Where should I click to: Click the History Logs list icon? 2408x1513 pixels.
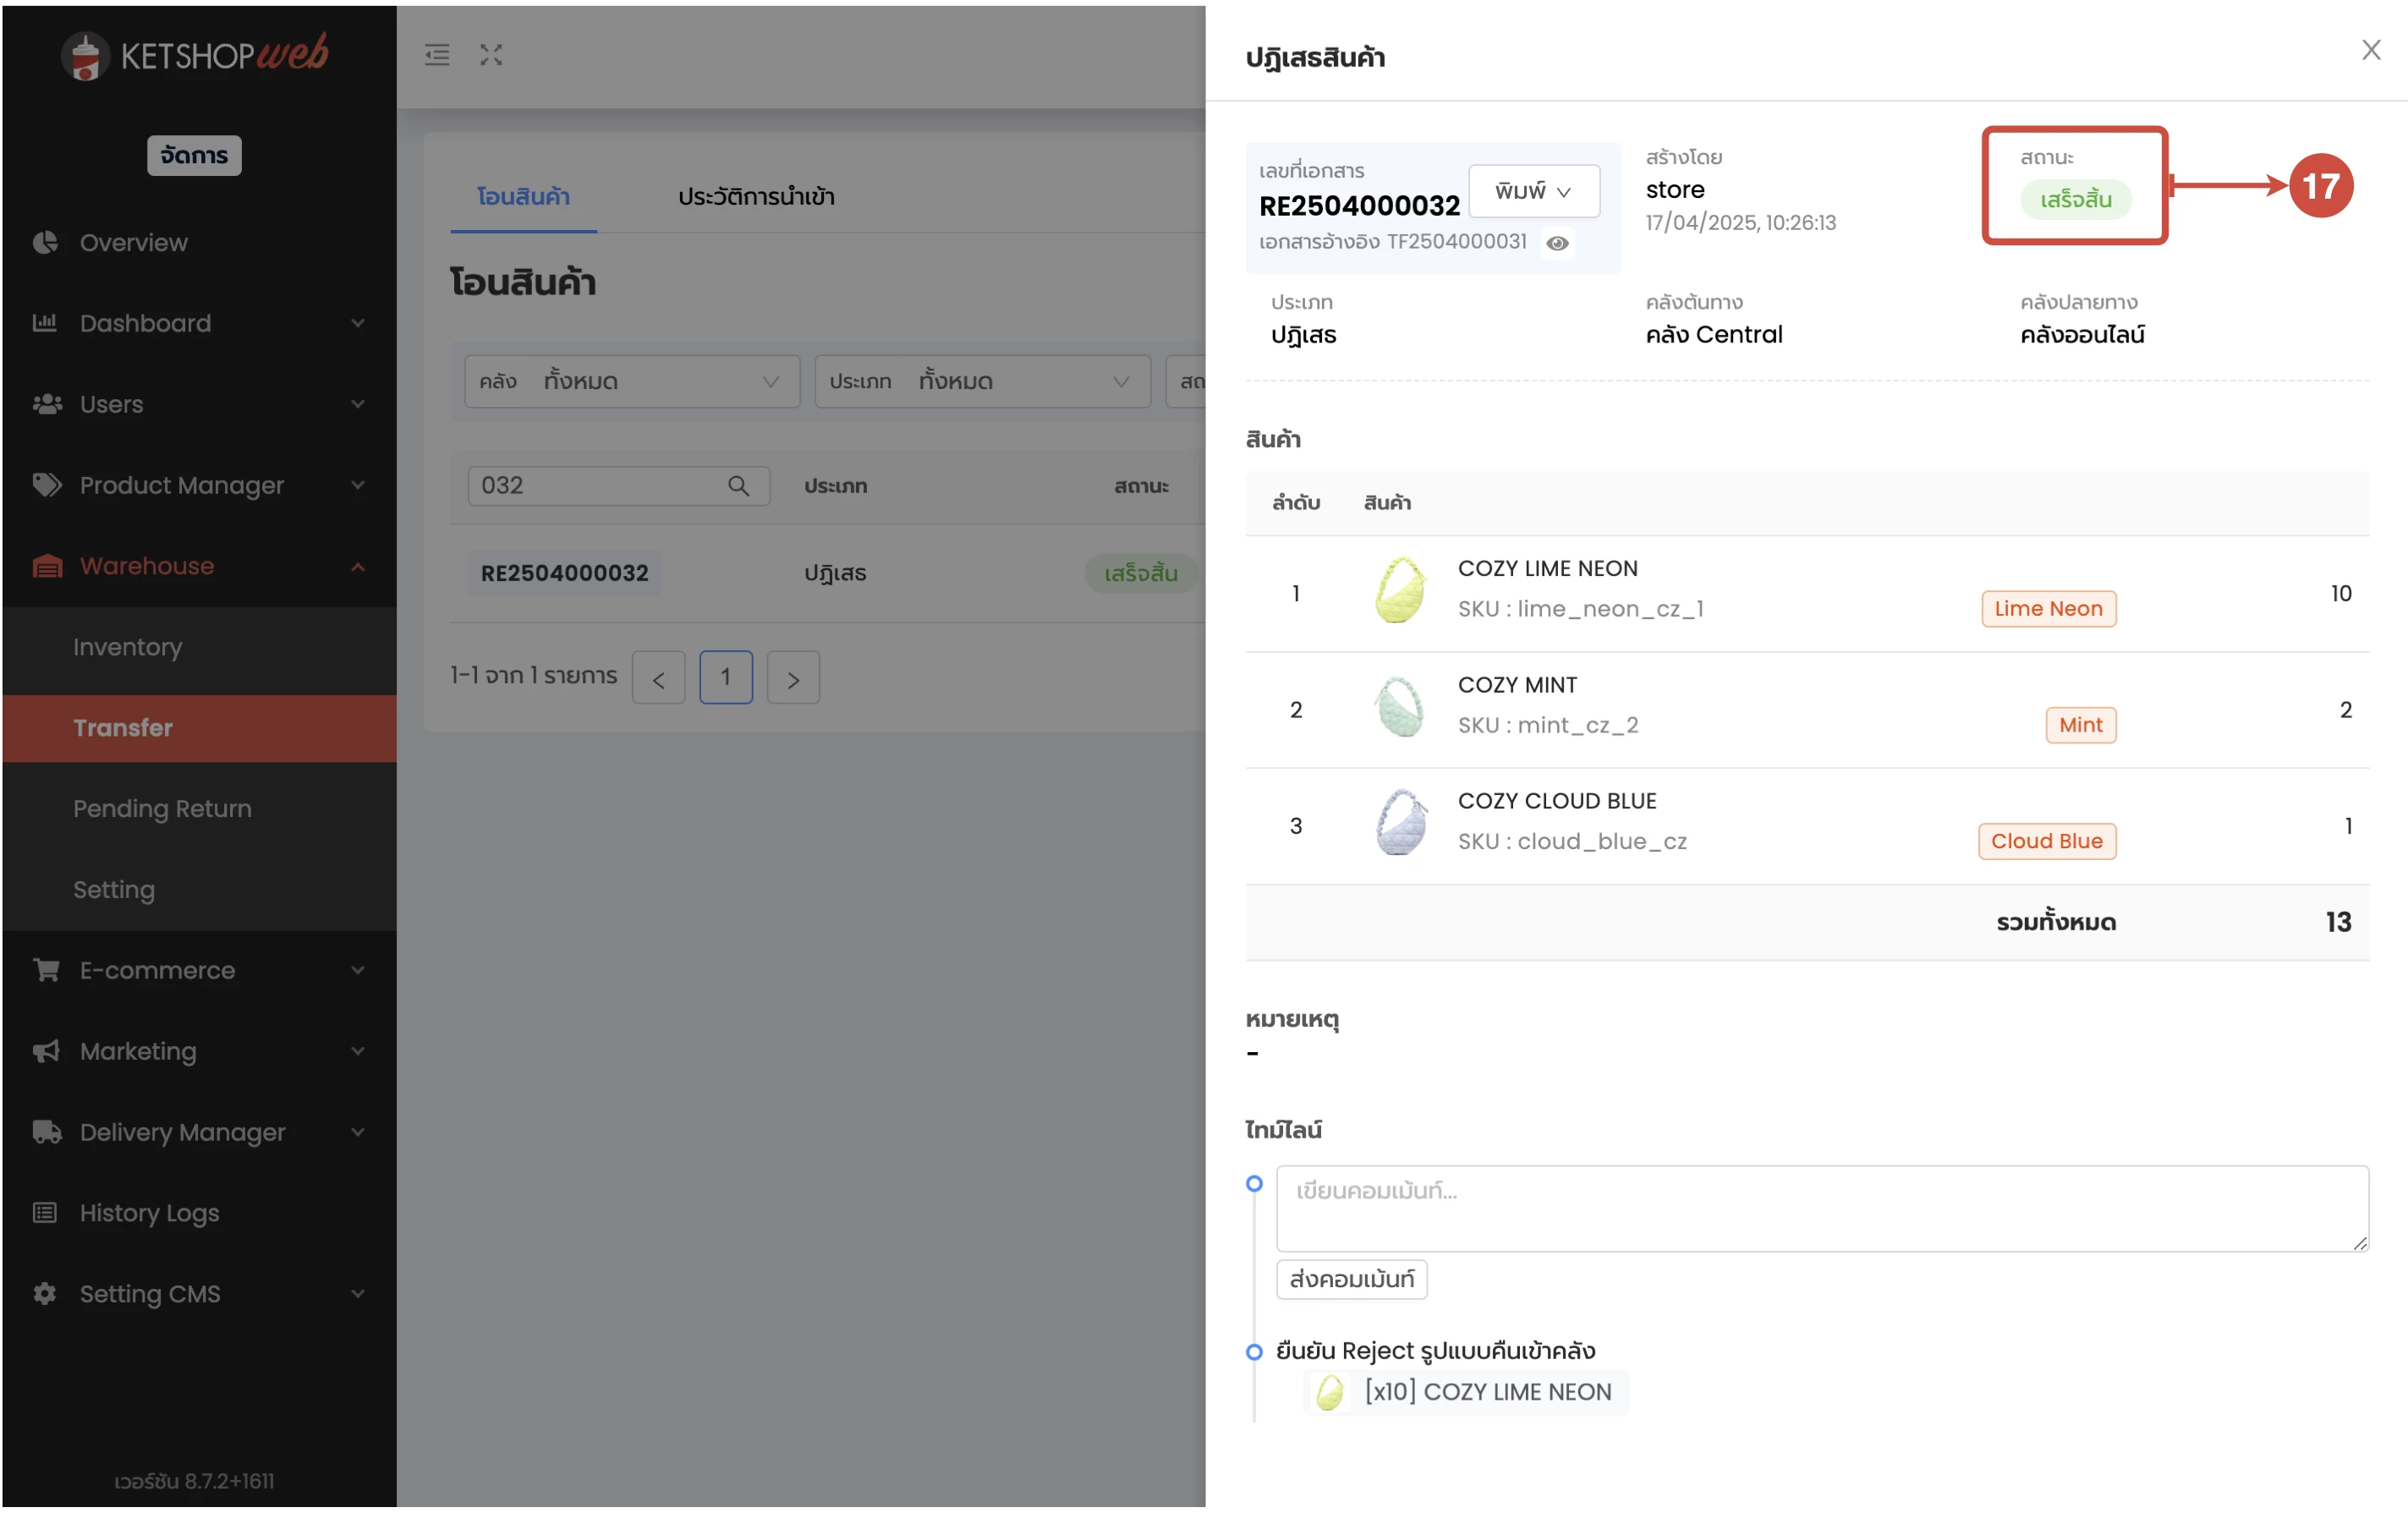click(x=45, y=1213)
